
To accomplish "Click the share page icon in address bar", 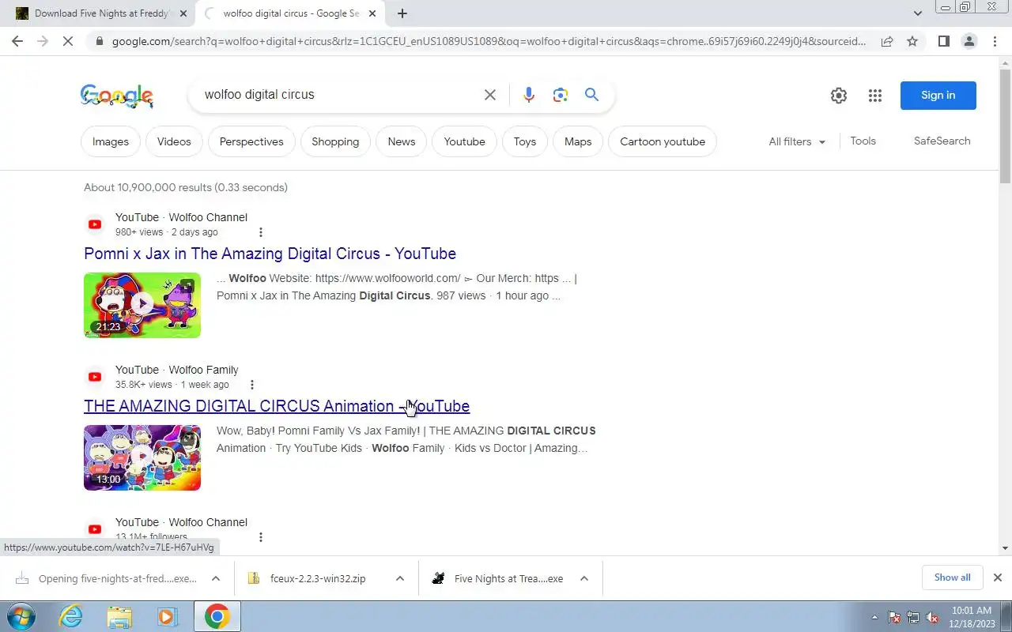I will (887, 41).
